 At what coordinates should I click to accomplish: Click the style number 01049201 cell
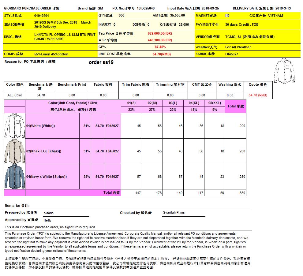[42, 16]
